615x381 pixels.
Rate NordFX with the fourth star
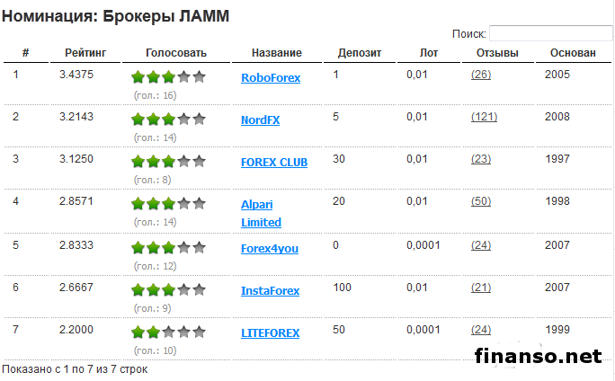click(184, 120)
